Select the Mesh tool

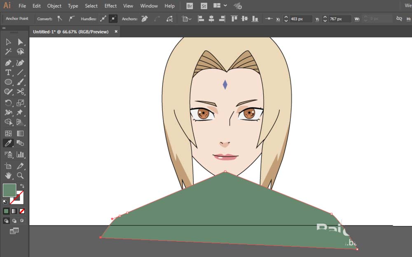8,134
